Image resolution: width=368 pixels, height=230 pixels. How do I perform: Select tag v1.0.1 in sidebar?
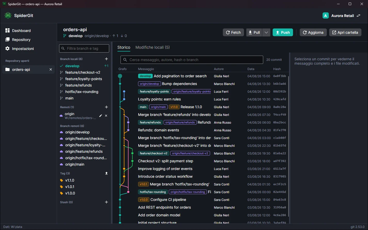point(84,187)
